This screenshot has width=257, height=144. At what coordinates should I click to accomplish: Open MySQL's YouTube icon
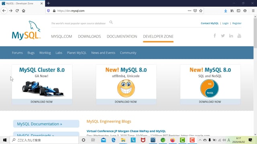[239, 36]
